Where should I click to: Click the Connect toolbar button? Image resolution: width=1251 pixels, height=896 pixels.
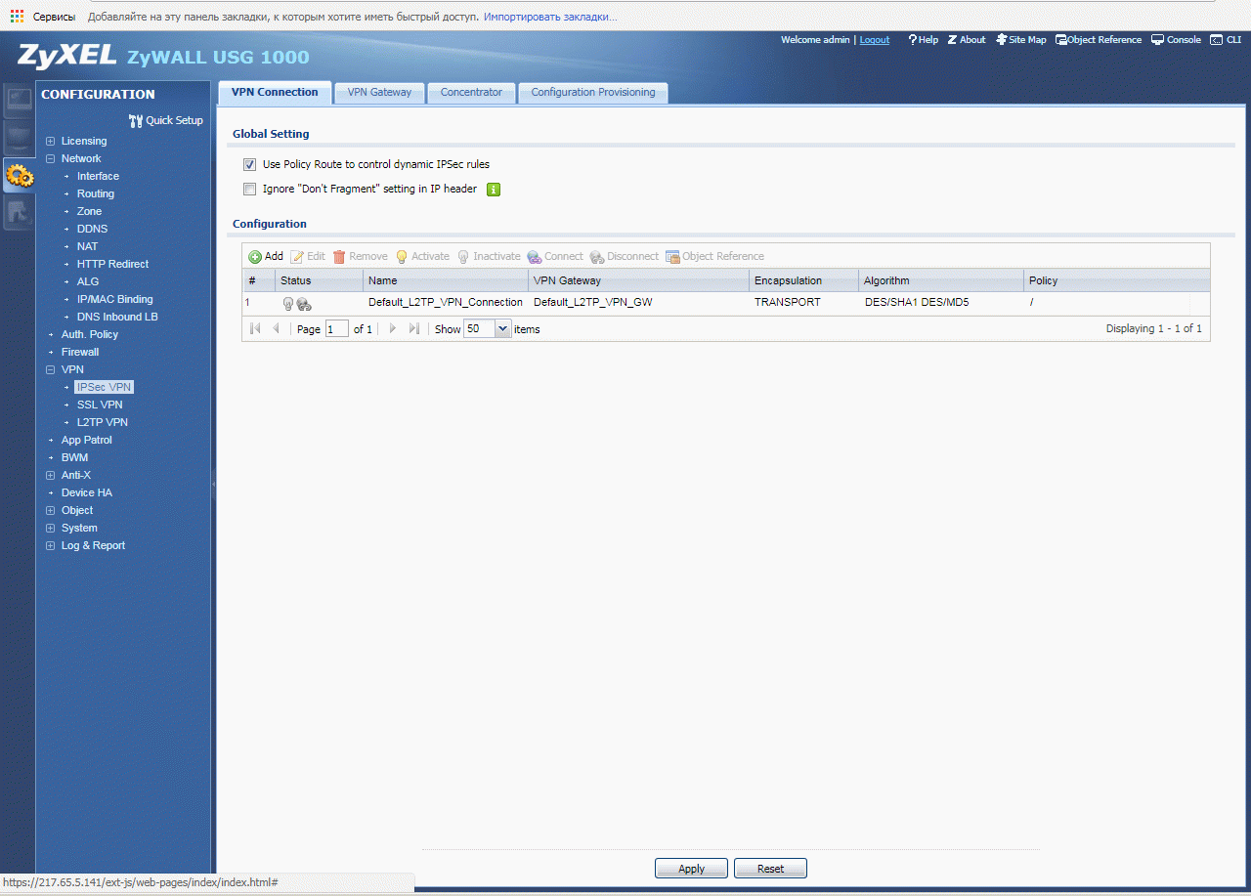(x=555, y=256)
